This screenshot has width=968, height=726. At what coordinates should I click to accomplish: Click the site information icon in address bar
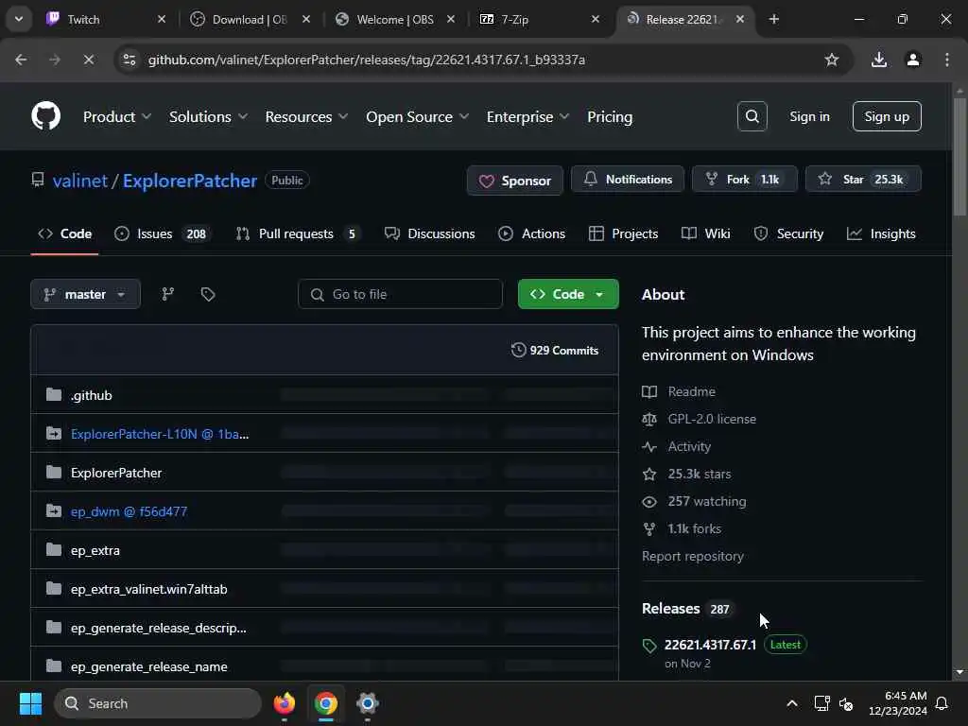click(x=130, y=60)
